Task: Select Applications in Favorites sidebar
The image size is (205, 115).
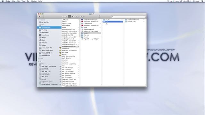Action: tap(49, 27)
